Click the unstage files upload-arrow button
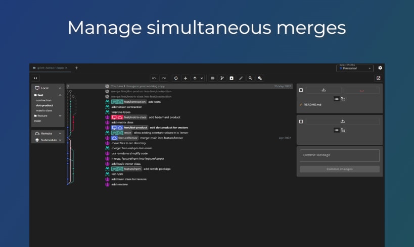Image resolution: width=414 pixels, height=247 pixels. (343, 121)
